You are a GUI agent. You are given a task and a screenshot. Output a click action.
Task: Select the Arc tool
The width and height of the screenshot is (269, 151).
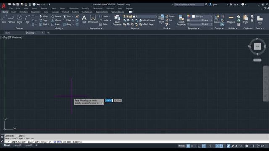[x=27, y=19]
